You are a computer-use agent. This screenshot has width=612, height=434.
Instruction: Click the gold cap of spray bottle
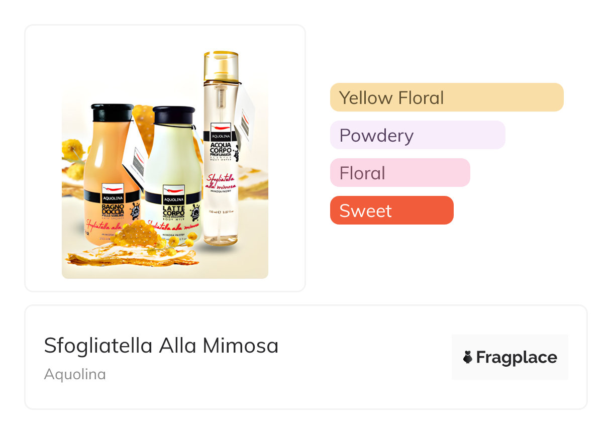click(x=221, y=63)
